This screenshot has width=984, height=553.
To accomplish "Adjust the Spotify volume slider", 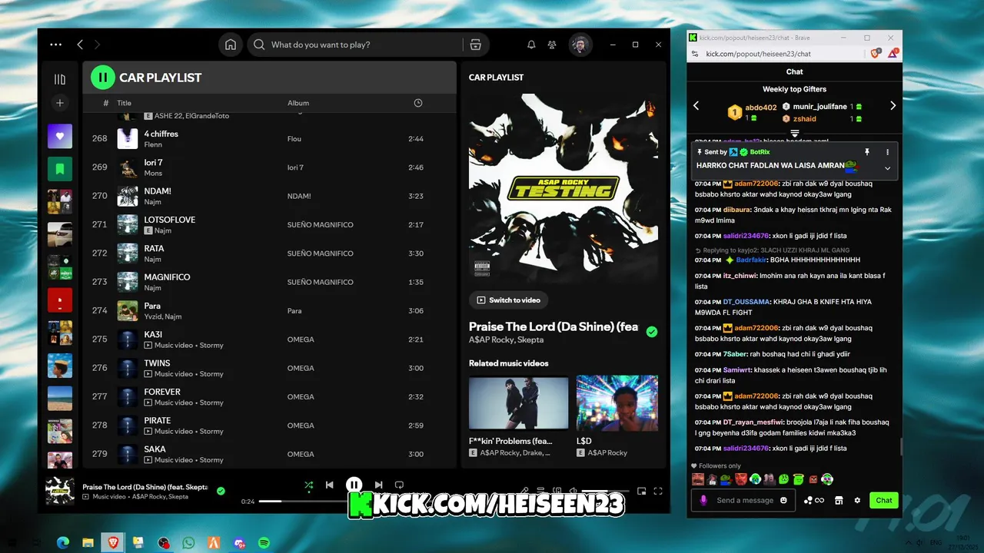I will [x=605, y=491].
